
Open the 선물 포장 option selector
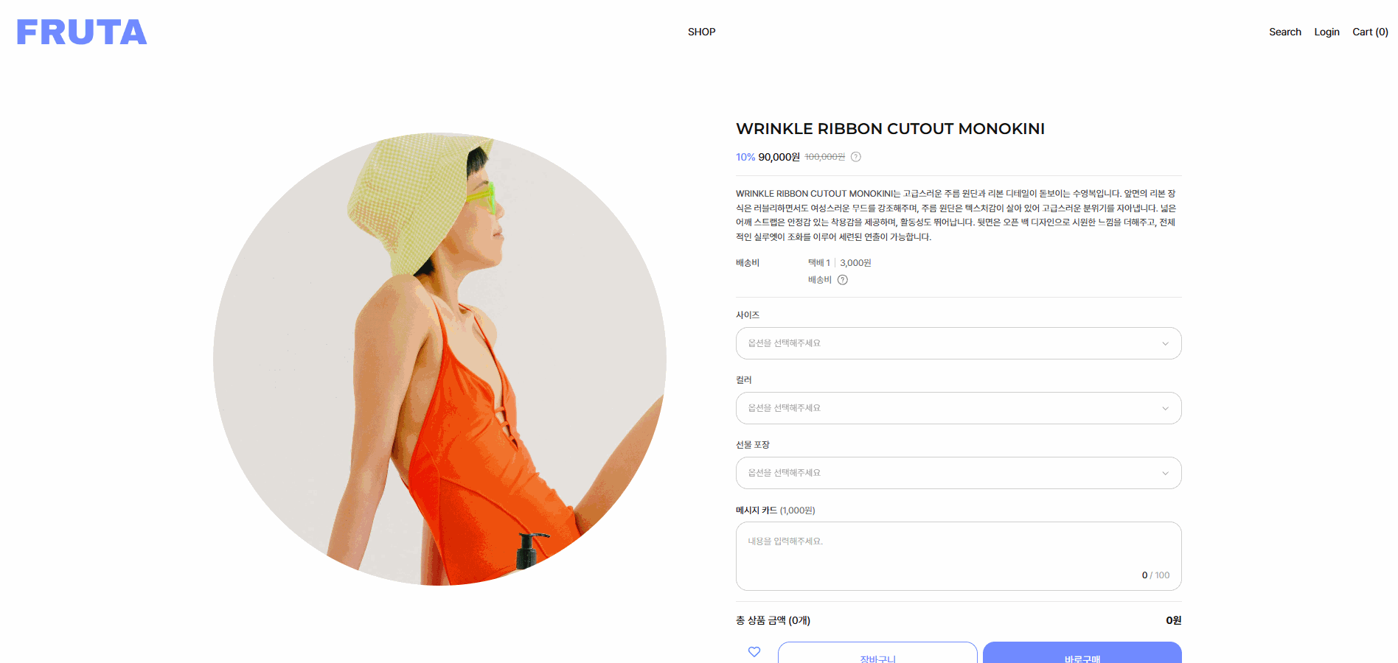[959, 473]
